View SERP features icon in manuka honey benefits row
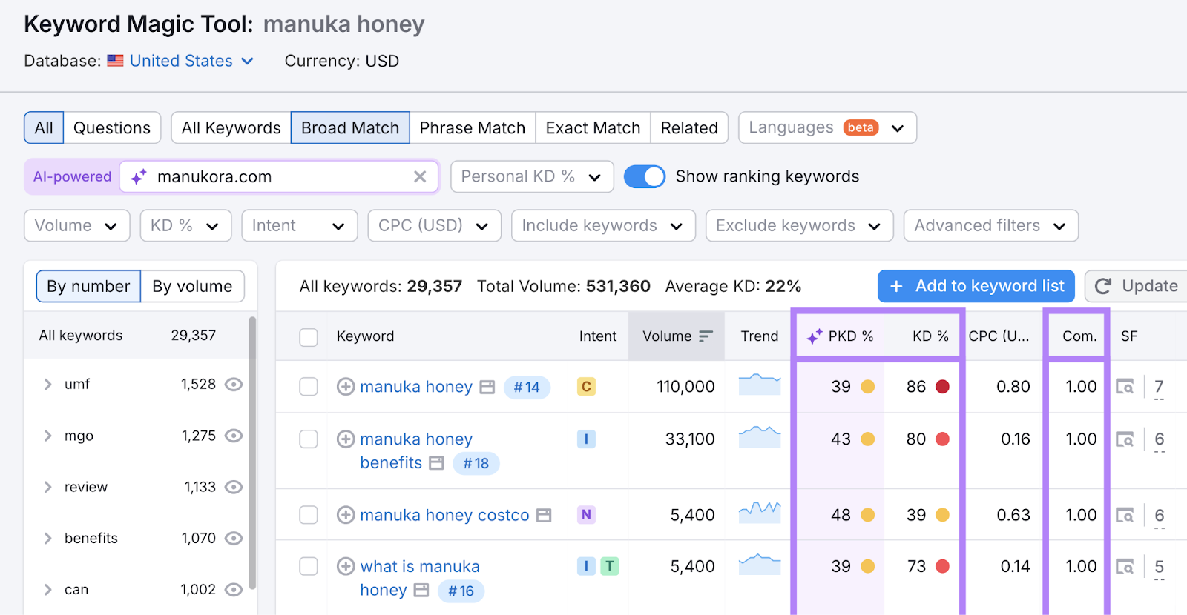 coord(1125,439)
